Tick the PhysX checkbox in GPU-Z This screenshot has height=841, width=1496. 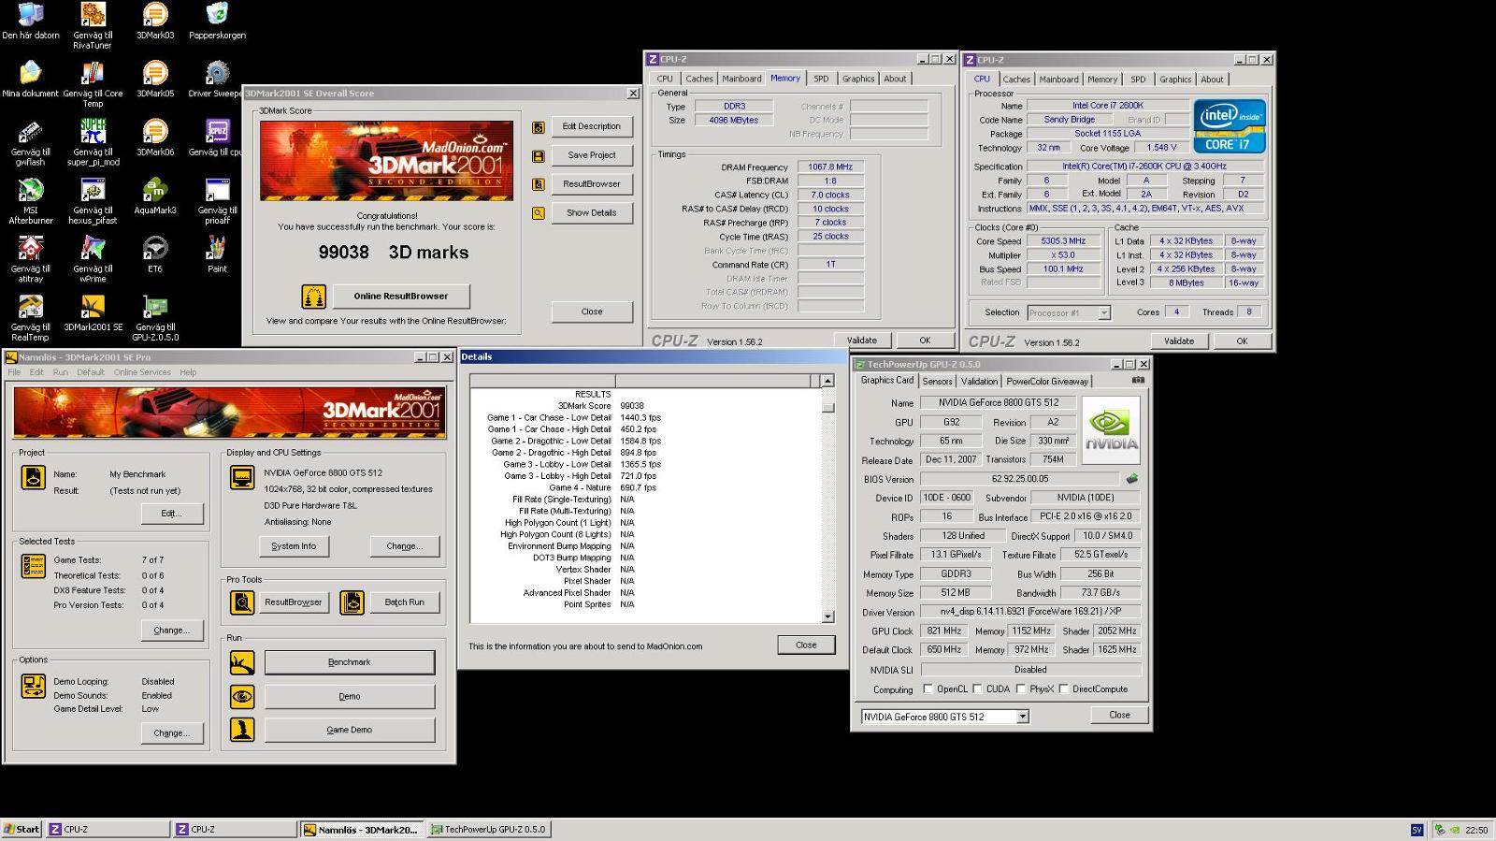(x=1019, y=689)
